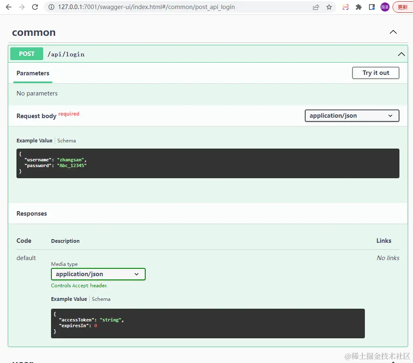This screenshot has width=413, height=363.
Task: Open response Media type dropdown
Action: (x=98, y=274)
